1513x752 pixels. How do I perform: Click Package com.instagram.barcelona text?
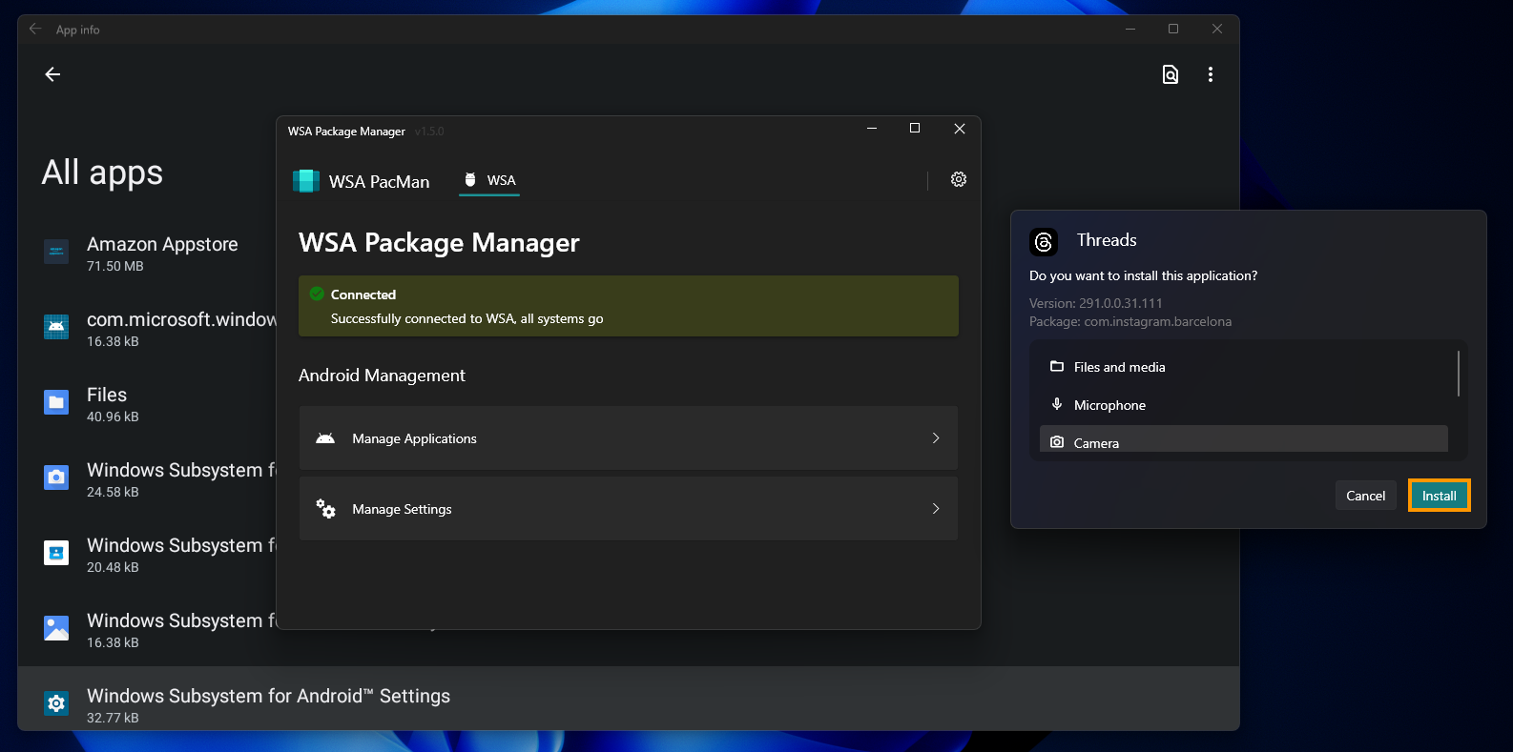pos(1130,321)
